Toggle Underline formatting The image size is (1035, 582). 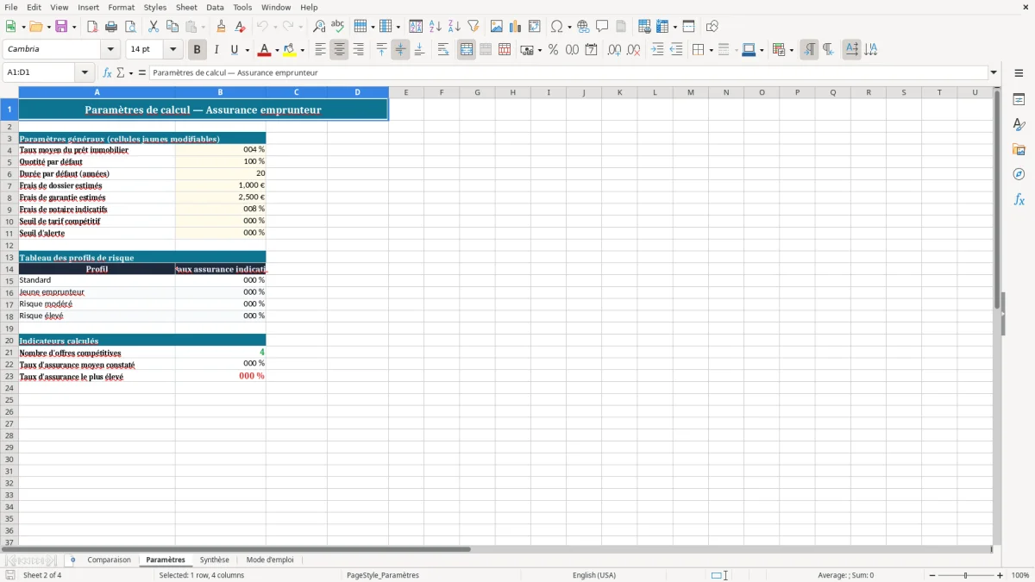pyautogui.click(x=234, y=50)
